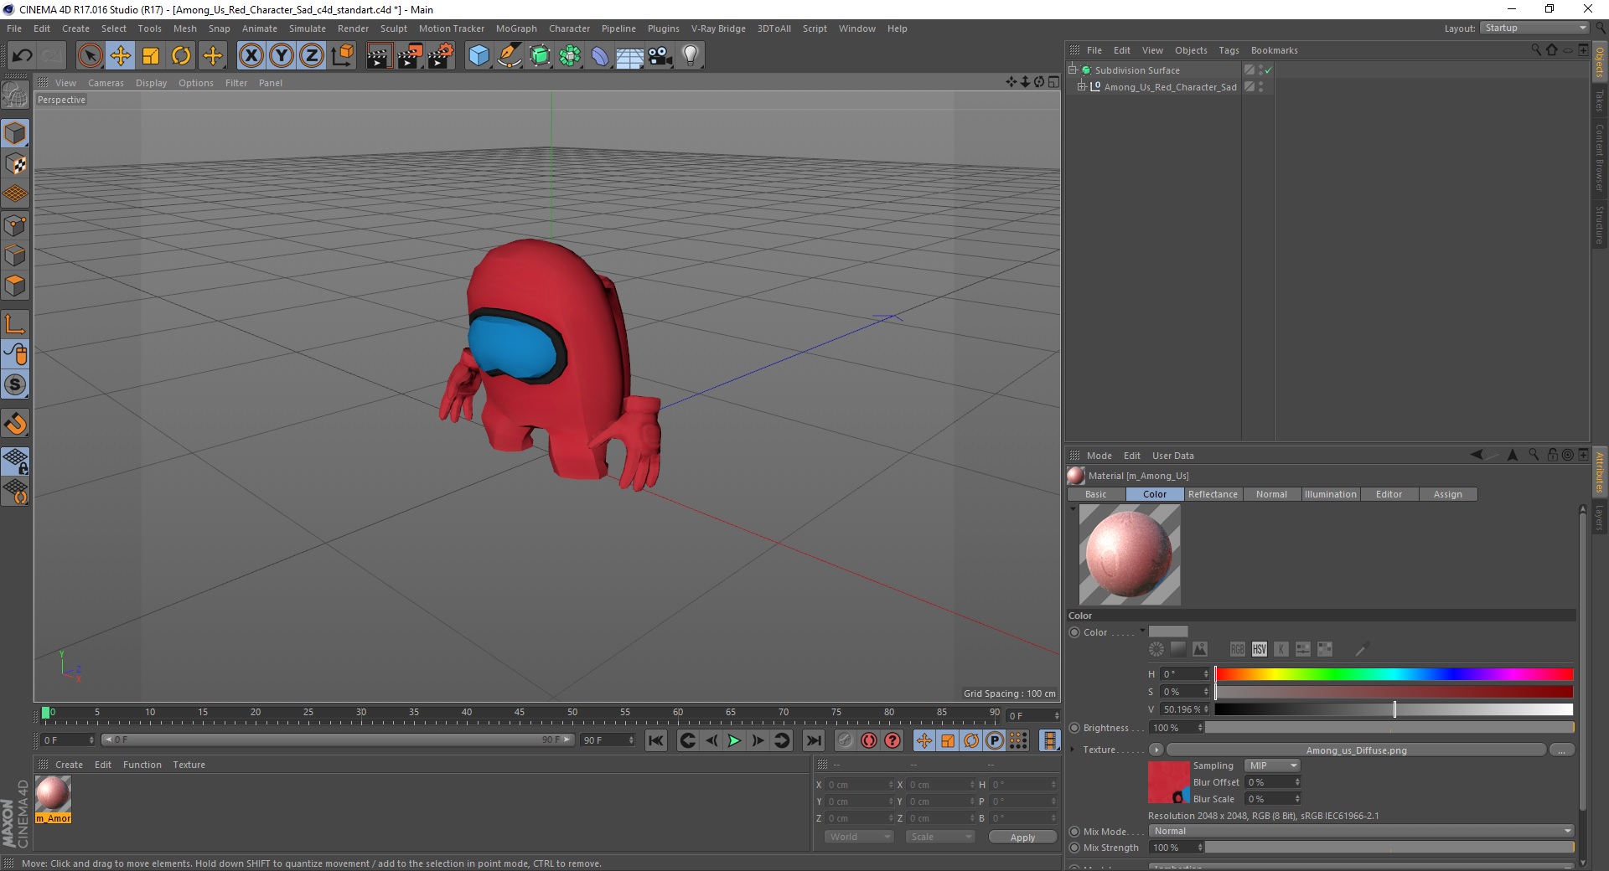Open the deformer objects icon
1609x871 pixels.
pyautogui.click(x=600, y=56)
